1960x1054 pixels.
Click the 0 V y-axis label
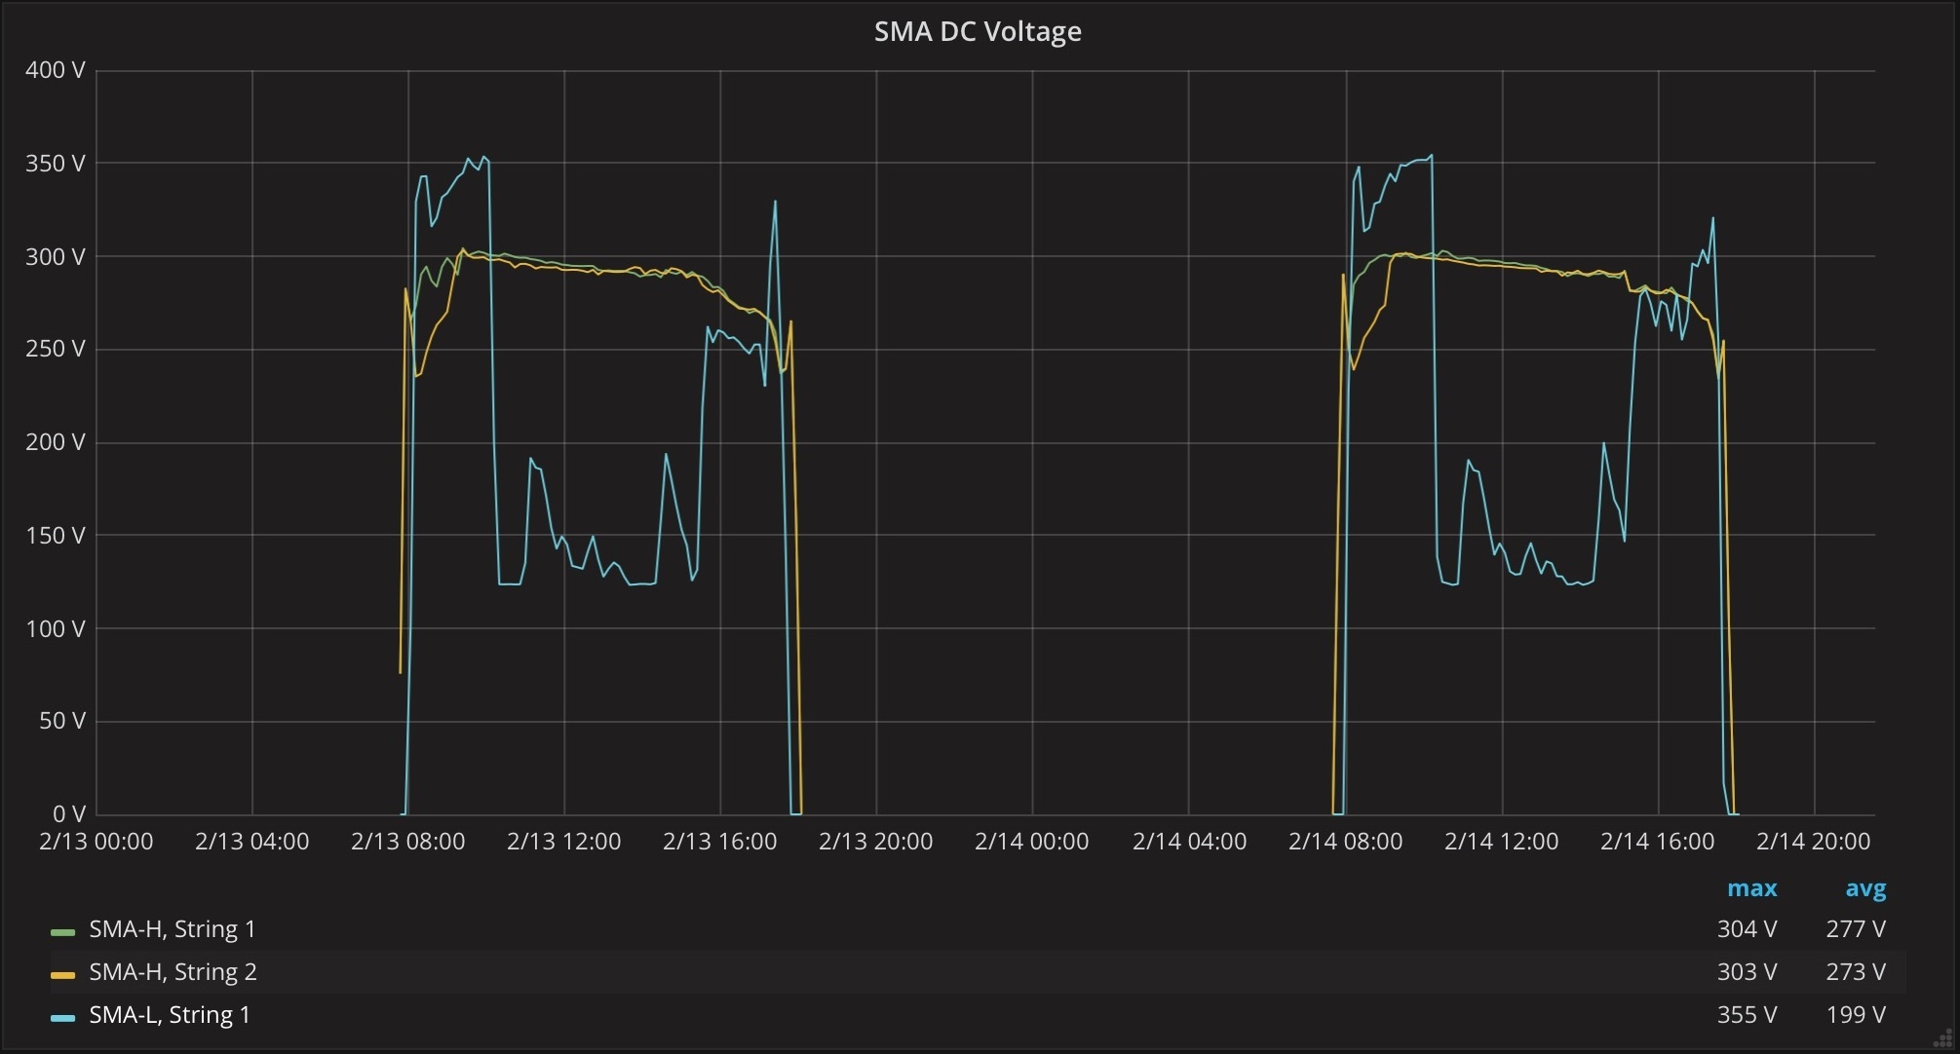point(68,814)
